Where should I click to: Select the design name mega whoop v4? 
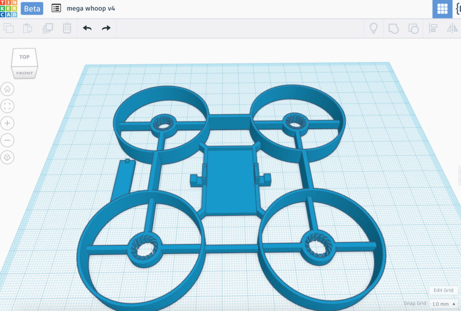tap(91, 8)
